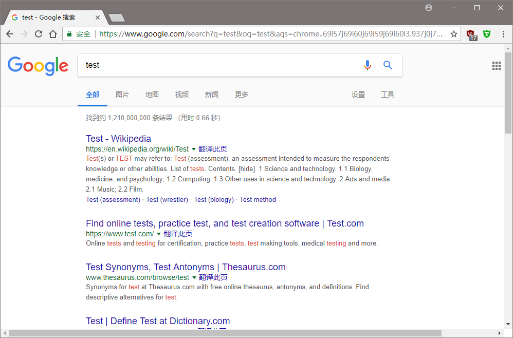Click the https://en.wikipedia.org/wiki/Test URL text
513x338 pixels.
tap(137, 149)
